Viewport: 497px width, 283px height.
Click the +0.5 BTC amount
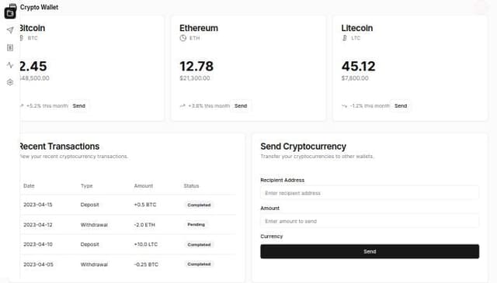(x=145, y=205)
